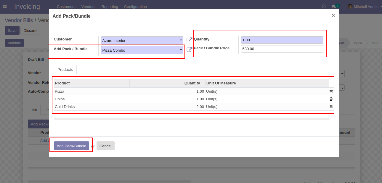Image resolution: width=382 pixels, height=183 pixels.
Task: Click the Save button
Action: [12, 30]
